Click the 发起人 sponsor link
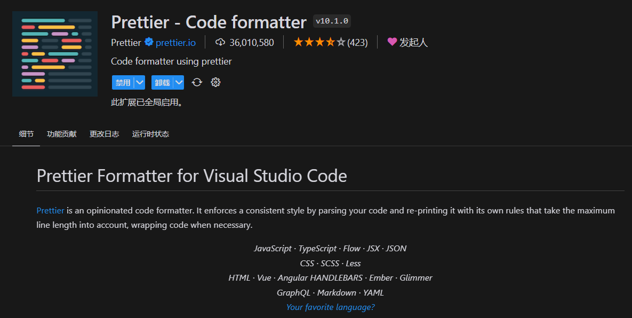Image resolution: width=632 pixels, height=318 pixels. point(413,42)
